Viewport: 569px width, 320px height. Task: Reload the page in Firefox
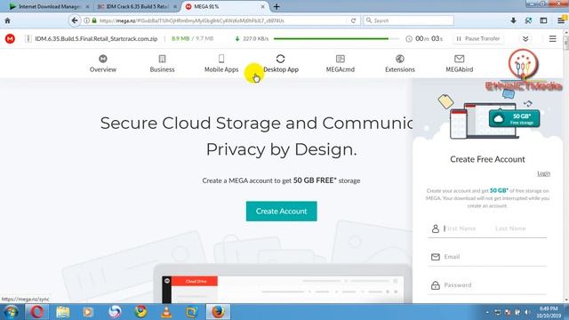353,20
